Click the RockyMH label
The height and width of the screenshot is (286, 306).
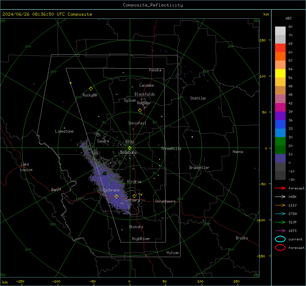click(x=90, y=95)
